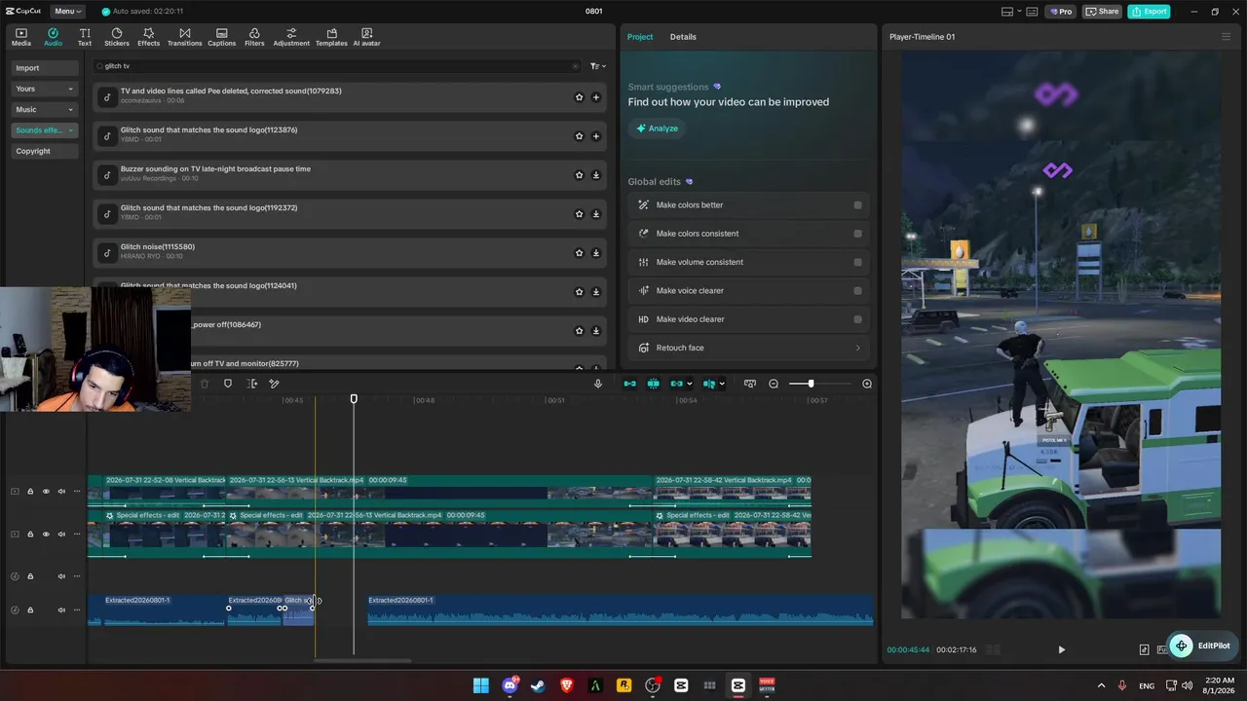The image size is (1247, 701).
Task: Open the linkage options dropdown arrow
Action: [x=690, y=384]
